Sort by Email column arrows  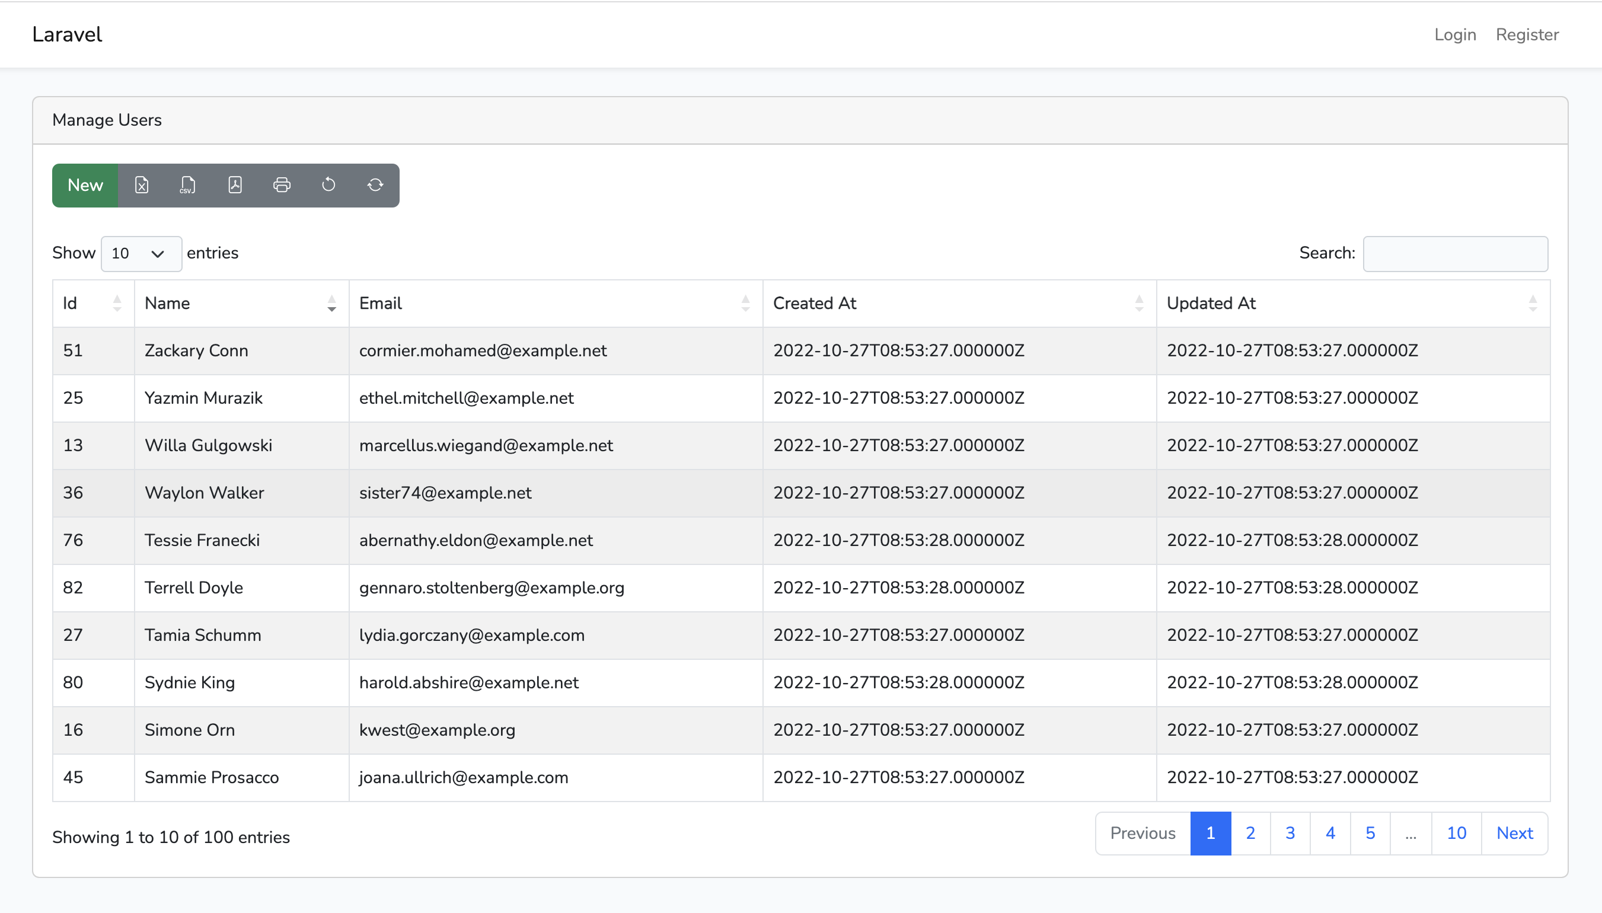tap(745, 304)
